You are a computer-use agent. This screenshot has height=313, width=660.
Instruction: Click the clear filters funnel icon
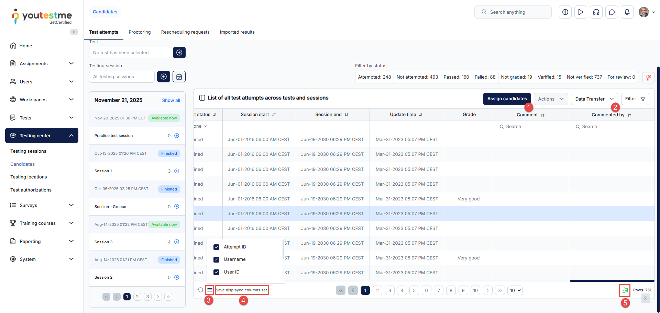pyautogui.click(x=648, y=78)
